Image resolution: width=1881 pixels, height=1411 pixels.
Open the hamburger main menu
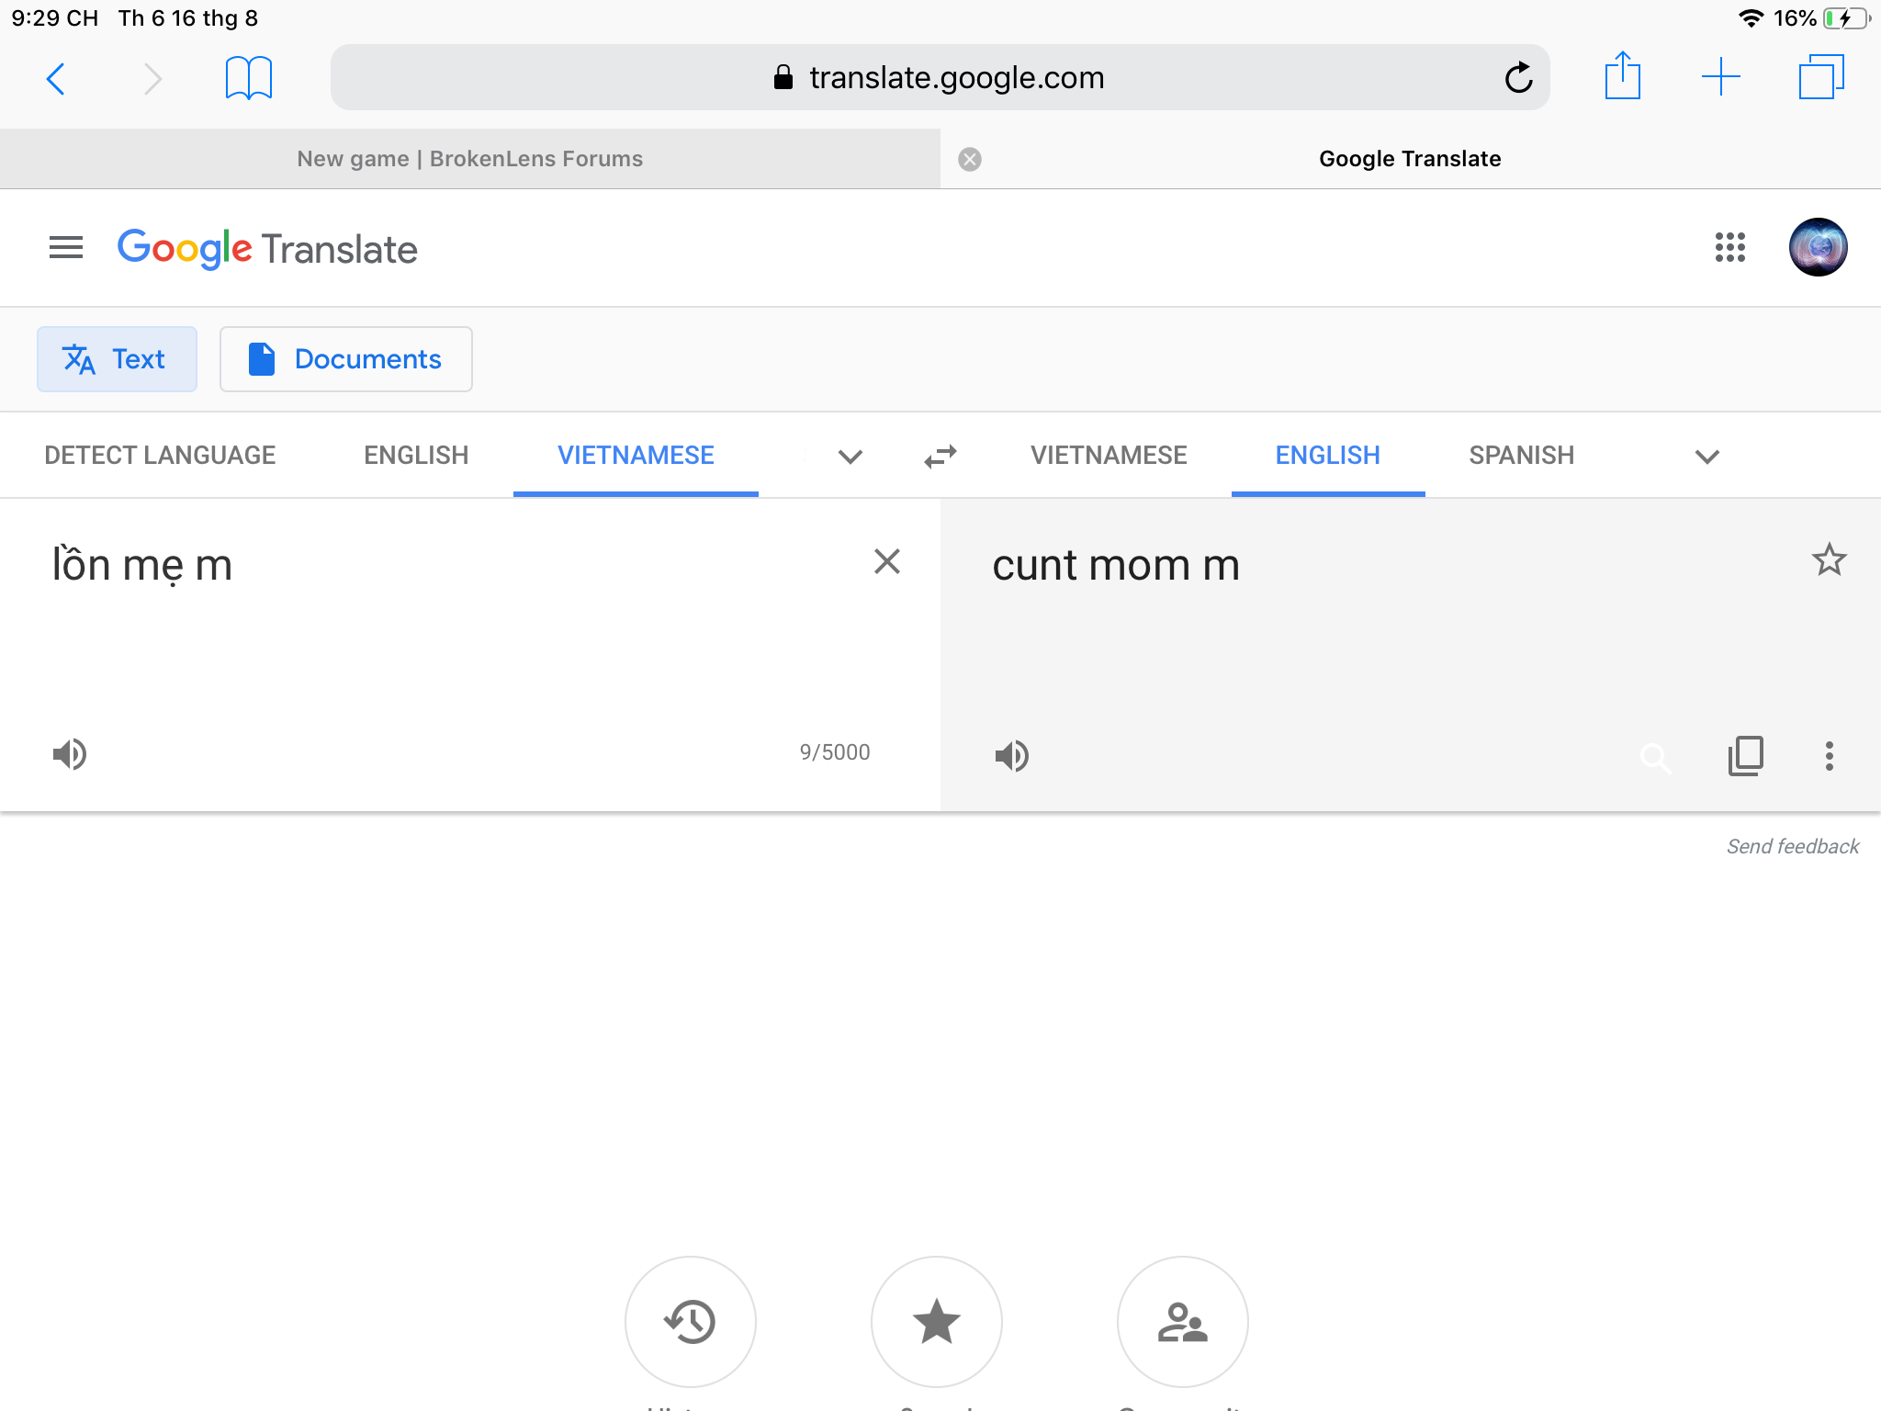[66, 247]
